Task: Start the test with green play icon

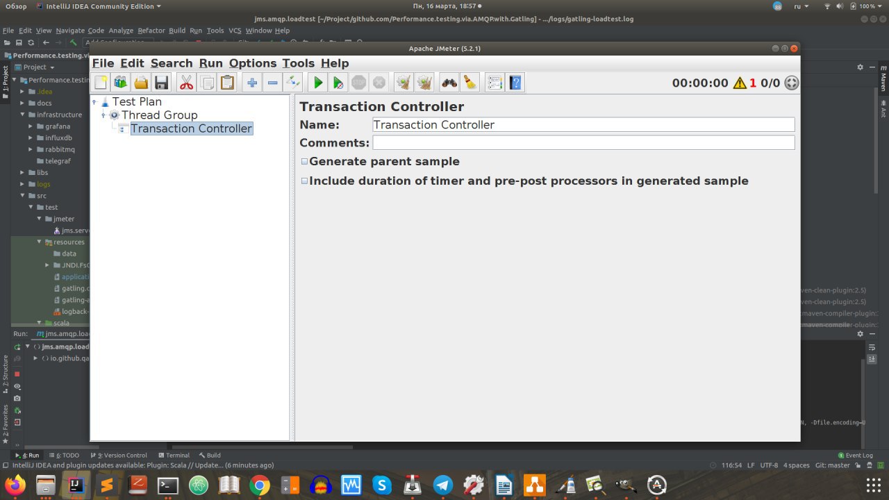Action: tap(317, 83)
